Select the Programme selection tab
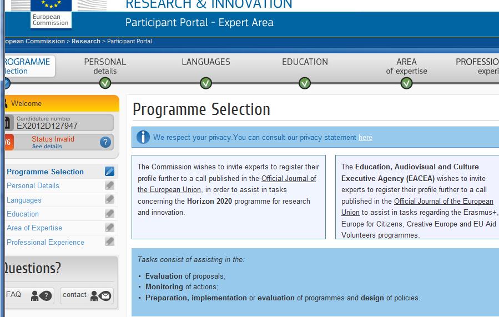The width and height of the screenshot is (499, 317). pyautogui.click(x=29, y=66)
